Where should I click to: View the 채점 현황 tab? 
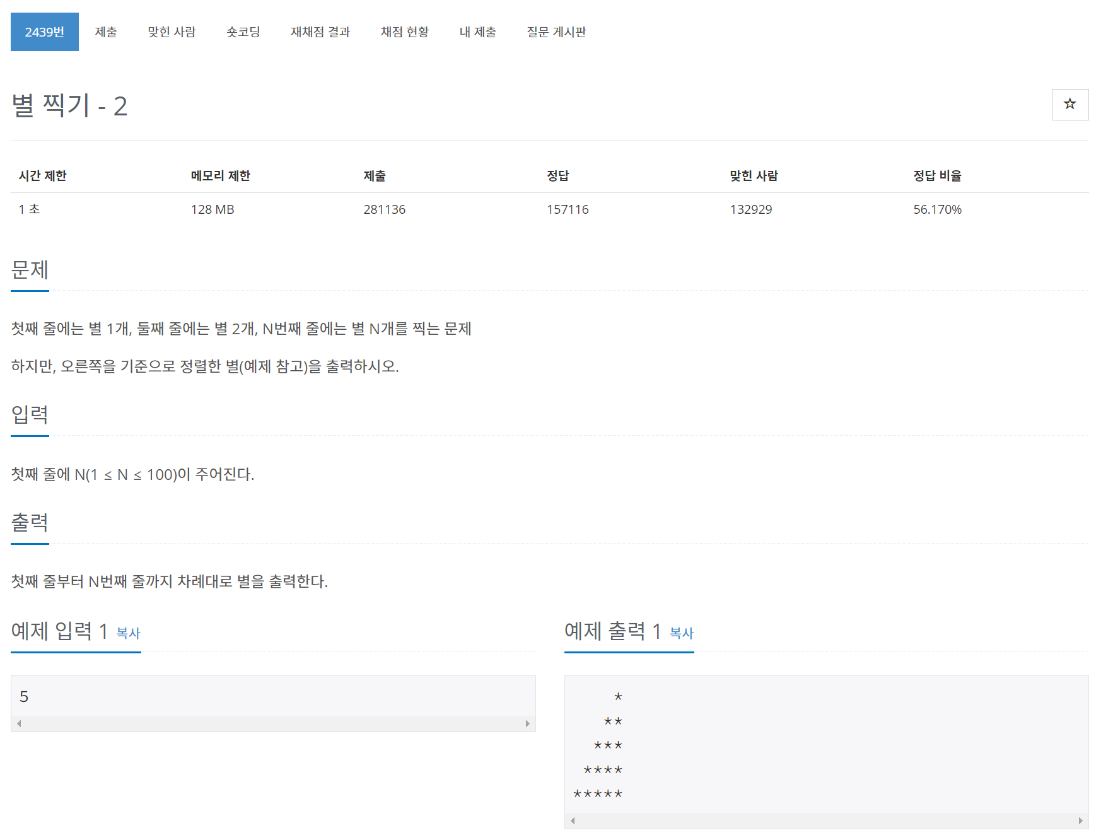tap(405, 32)
